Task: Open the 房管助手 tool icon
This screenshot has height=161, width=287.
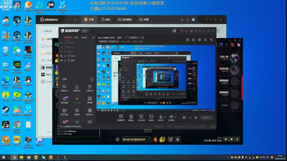Action: click(x=77, y=88)
